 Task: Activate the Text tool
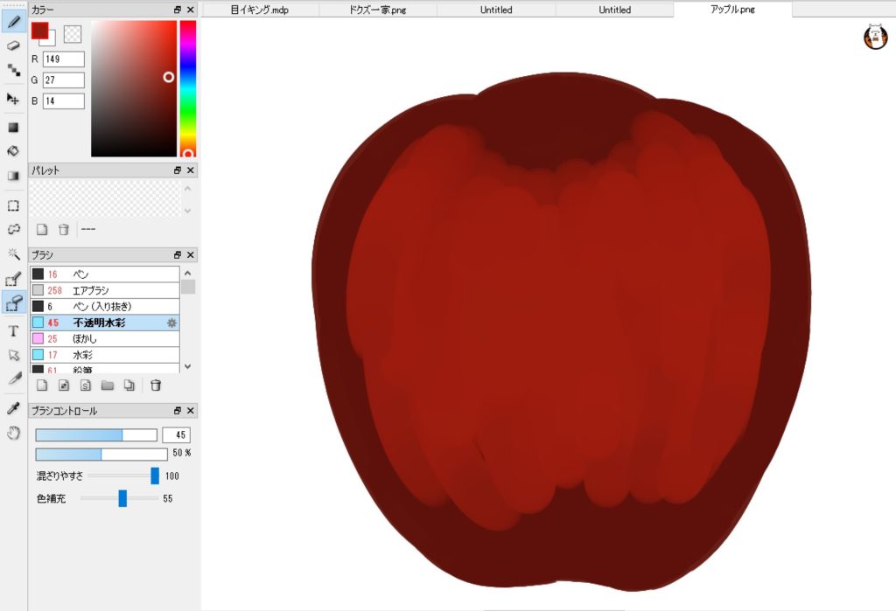pos(13,330)
